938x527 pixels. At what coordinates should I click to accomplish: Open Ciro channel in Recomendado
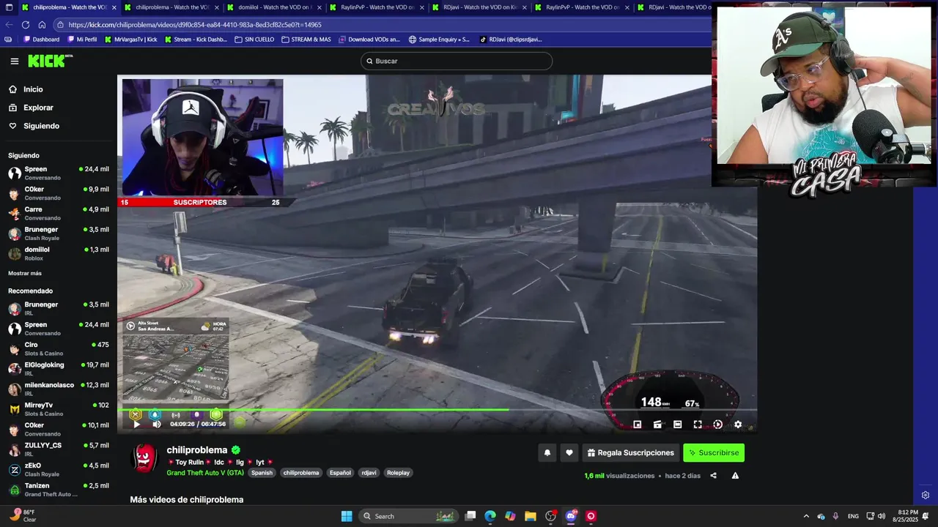tap(59, 348)
